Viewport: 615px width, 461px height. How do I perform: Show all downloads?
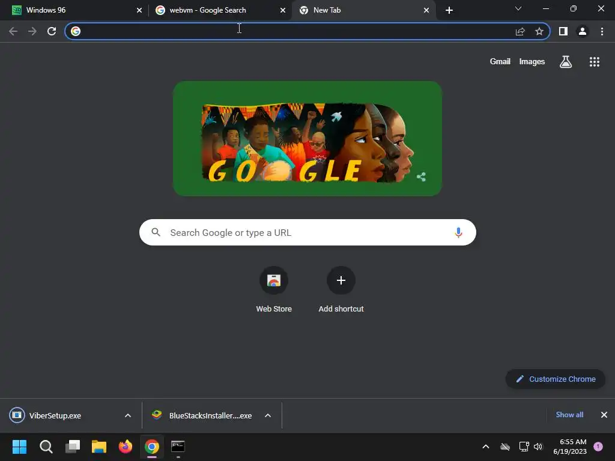569,415
